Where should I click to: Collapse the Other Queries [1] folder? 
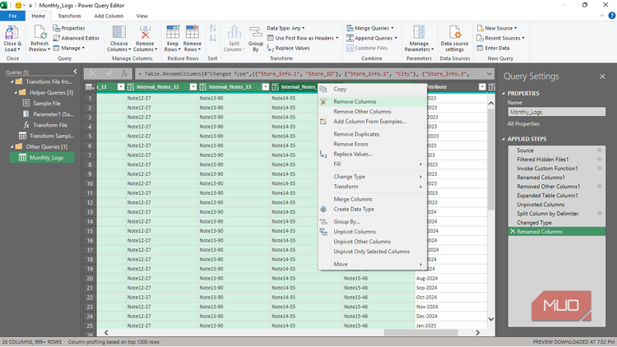coord(12,146)
